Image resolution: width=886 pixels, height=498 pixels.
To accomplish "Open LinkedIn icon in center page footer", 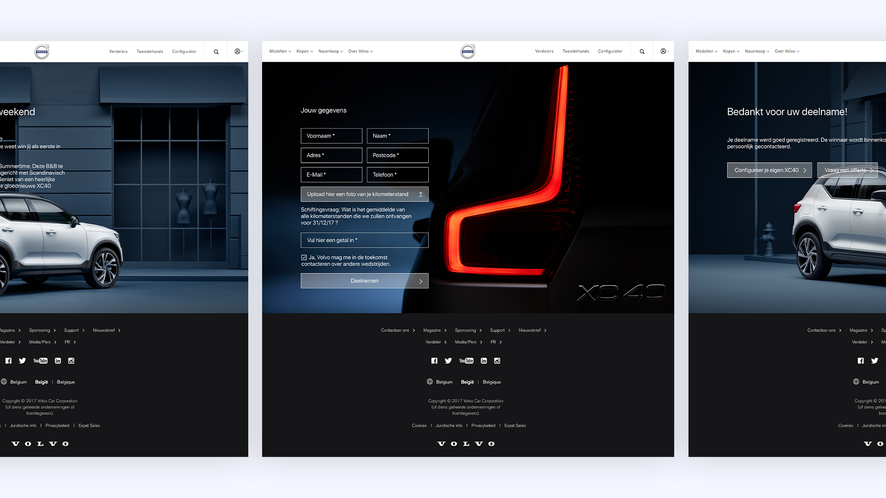I will point(484,361).
